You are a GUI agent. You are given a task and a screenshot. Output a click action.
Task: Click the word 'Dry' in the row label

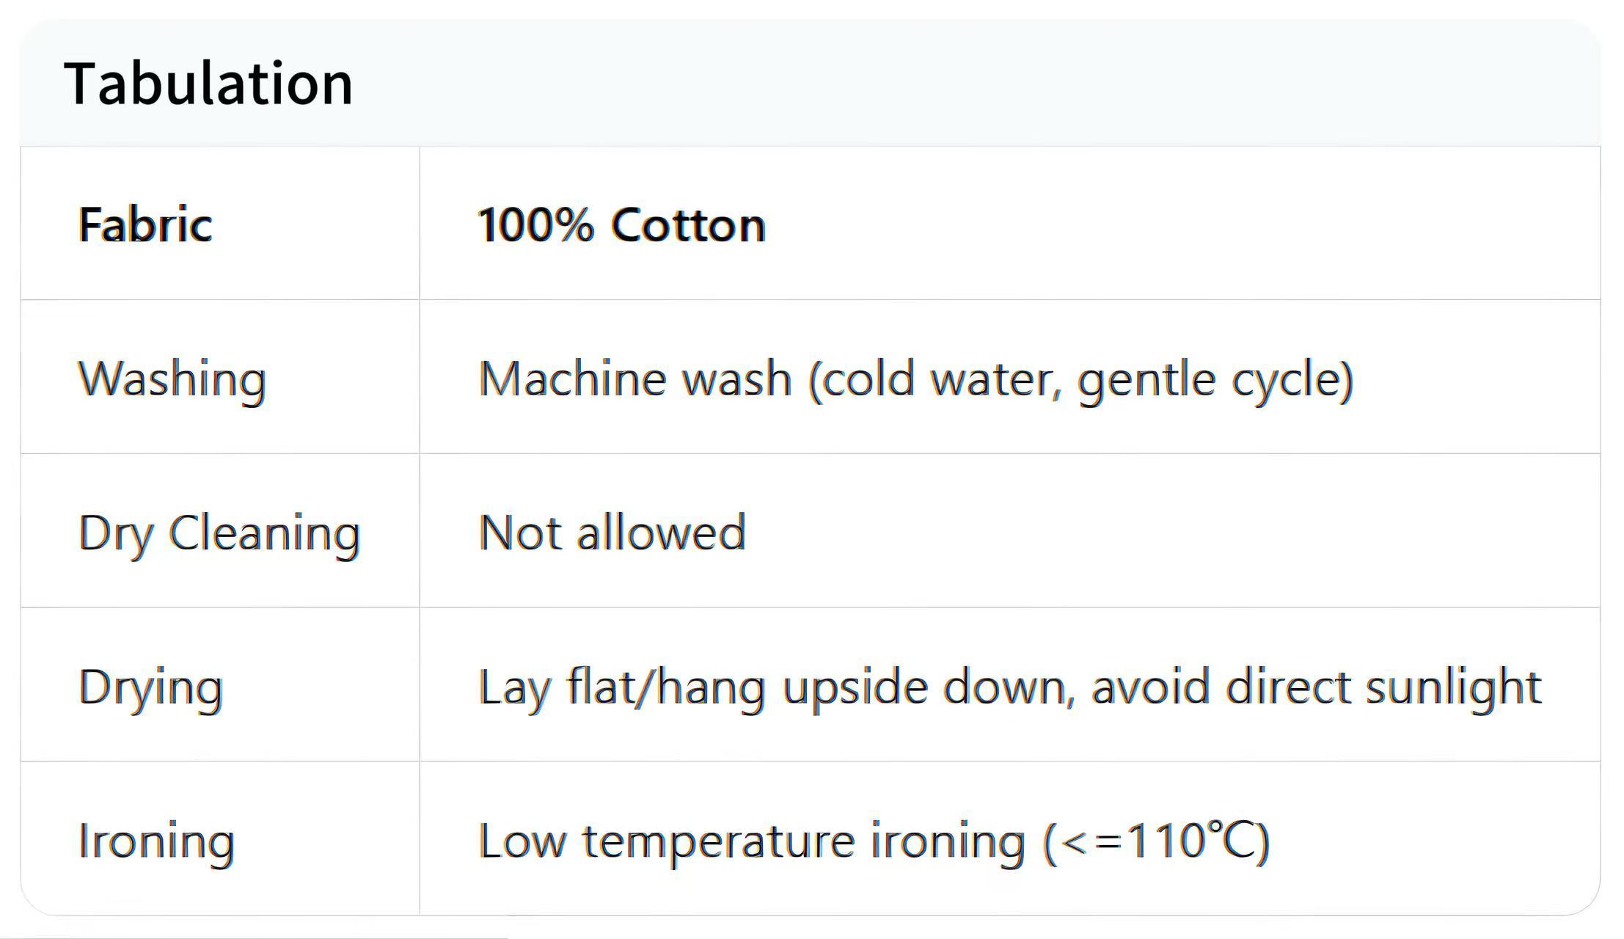[x=115, y=533]
